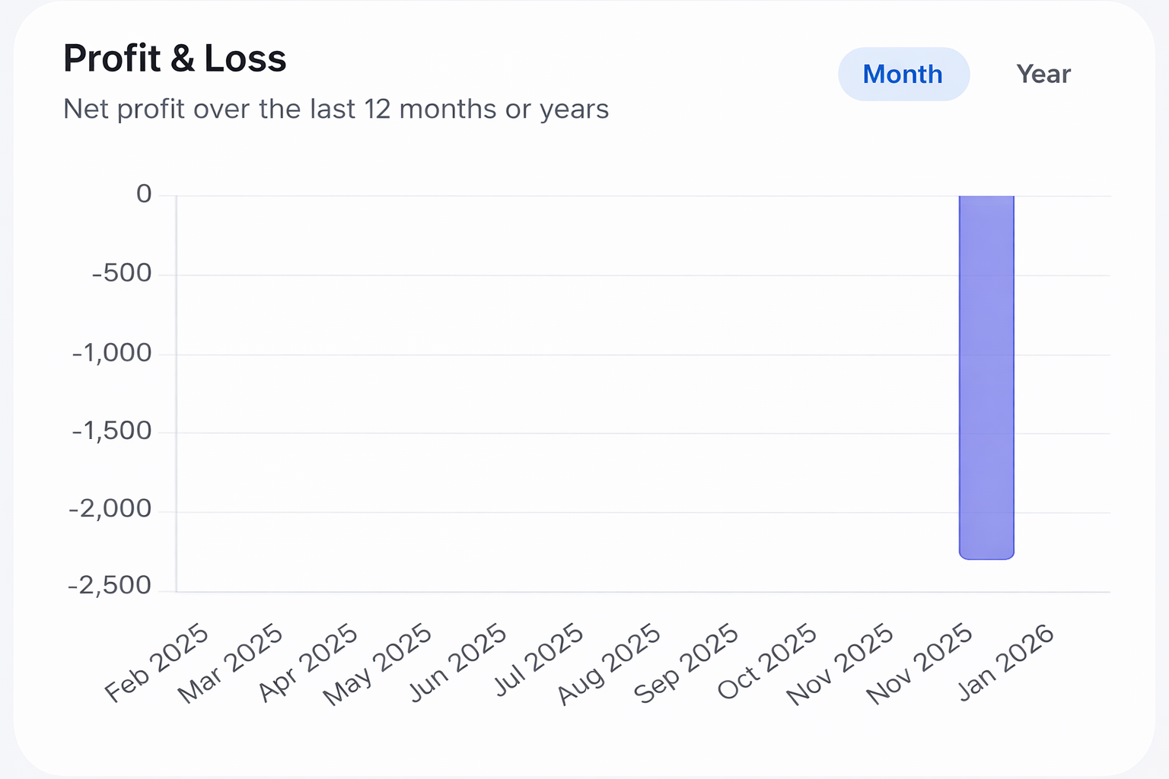Click the Sep 2025 x-axis label
Image resolution: width=1169 pixels, height=779 pixels.
click(686, 664)
